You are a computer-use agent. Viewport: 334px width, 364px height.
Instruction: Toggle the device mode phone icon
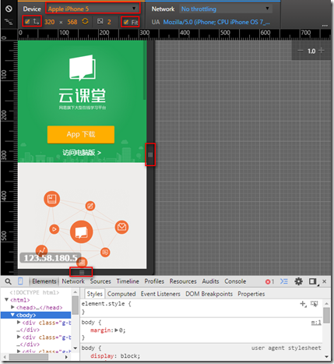(20, 281)
